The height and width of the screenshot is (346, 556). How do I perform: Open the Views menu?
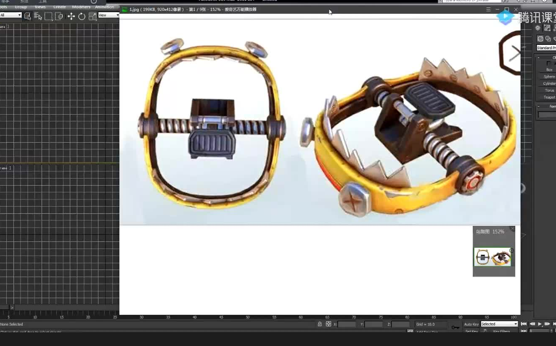[x=40, y=7]
